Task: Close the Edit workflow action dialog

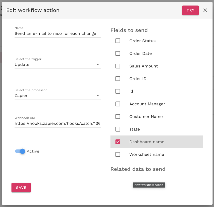Action: click(x=205, y=10)
